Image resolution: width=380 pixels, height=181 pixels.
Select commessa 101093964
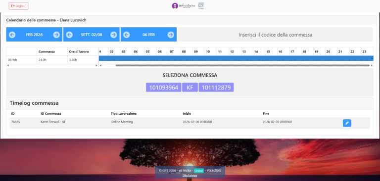click(x=164, y=88)
